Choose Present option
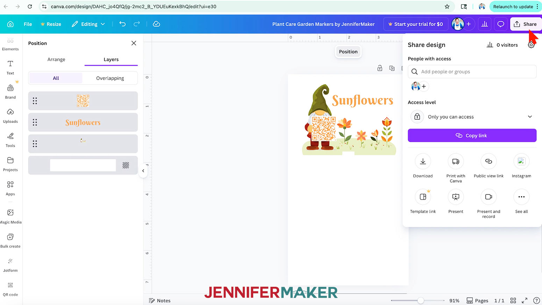 point(456,201)
